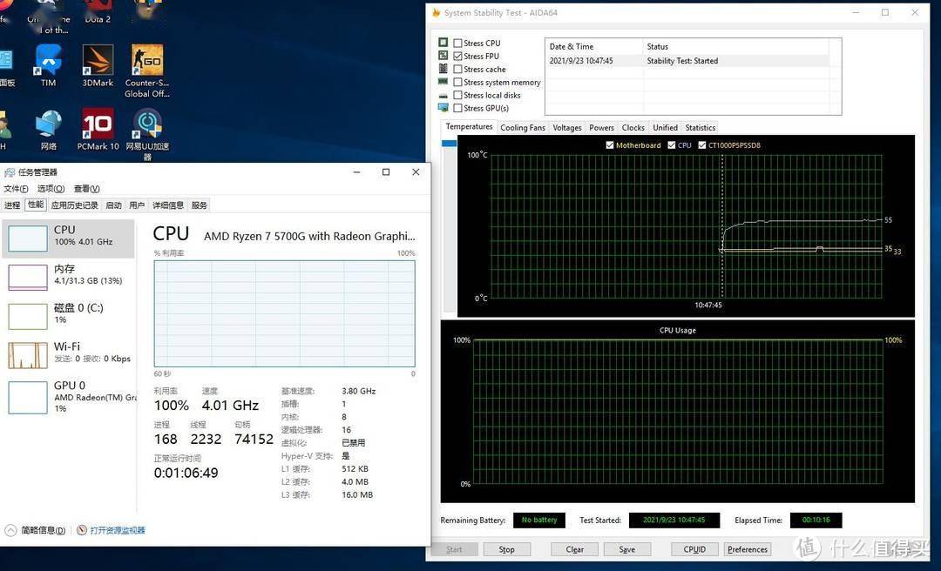Launch the NetEase UU accelerator icon
This screenshot has width=941, height=571.
click(x=147, y=125)
